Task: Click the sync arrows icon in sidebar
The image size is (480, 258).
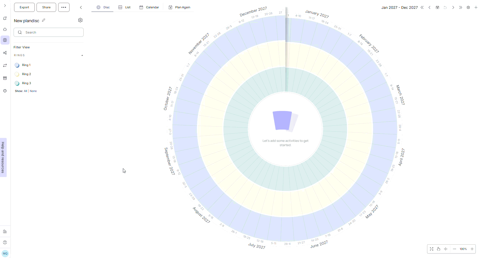Action: click(x=5, y=66)
